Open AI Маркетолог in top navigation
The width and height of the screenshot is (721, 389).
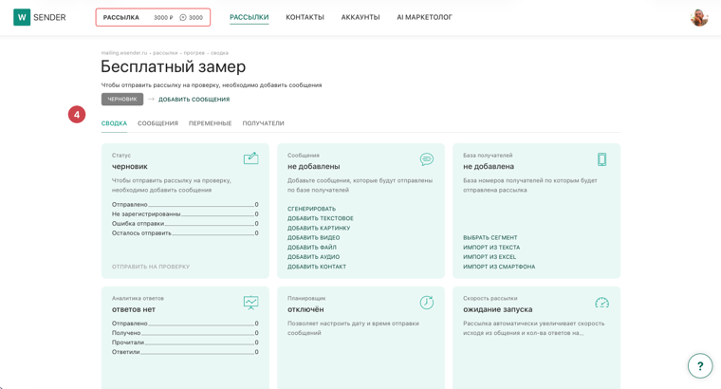click(424, 17)
